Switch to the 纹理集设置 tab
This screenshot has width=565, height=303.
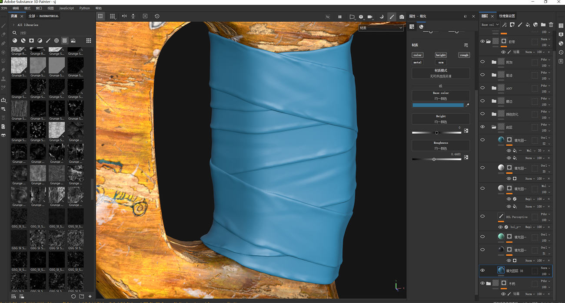tap(507, 16)
